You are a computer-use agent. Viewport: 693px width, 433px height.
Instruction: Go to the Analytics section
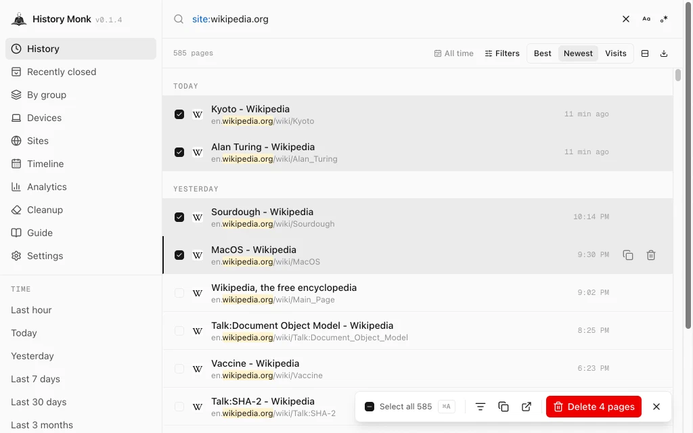[x=81, y=187]
